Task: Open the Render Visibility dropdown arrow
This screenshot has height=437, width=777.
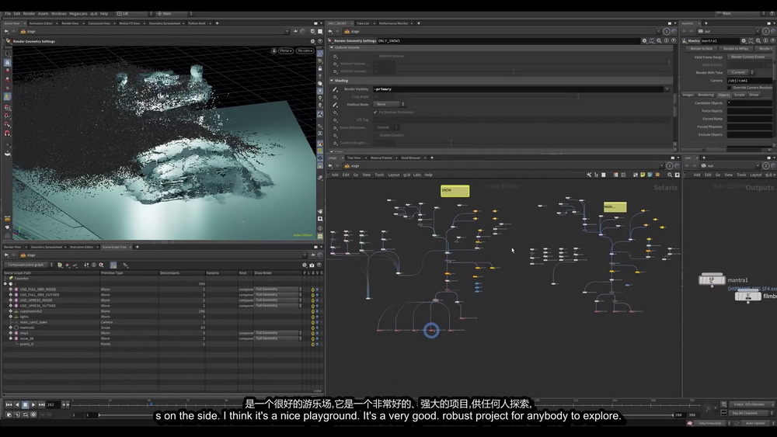Action: (667, 89)
